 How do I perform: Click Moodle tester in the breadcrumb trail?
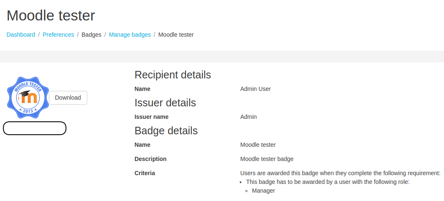176,35
